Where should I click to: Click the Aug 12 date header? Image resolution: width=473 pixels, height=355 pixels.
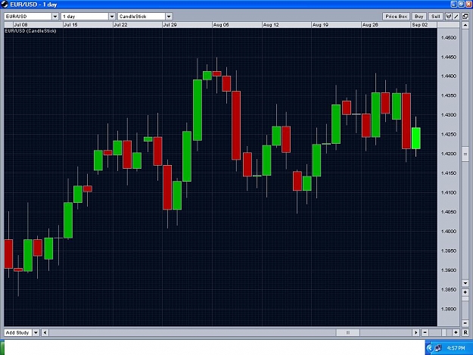coord(271,25)
